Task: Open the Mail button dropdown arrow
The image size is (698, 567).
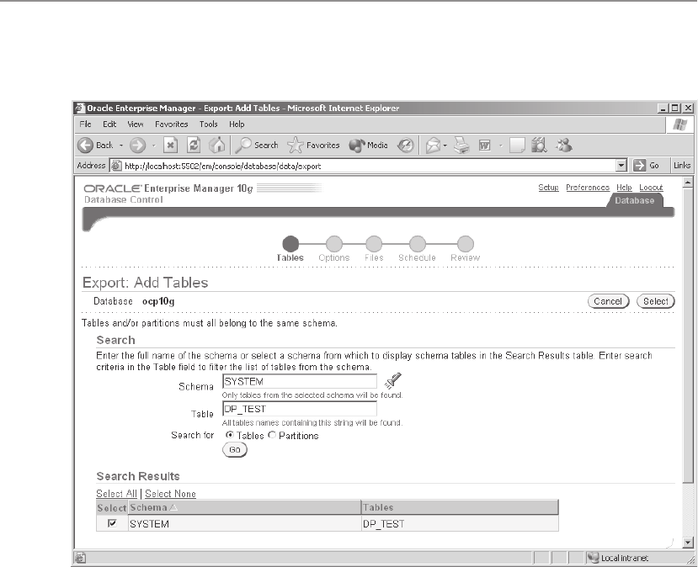Action: [445, 146]
